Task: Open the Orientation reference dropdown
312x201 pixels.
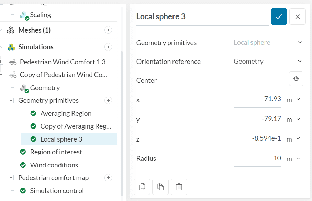Action: coord(268,62)
